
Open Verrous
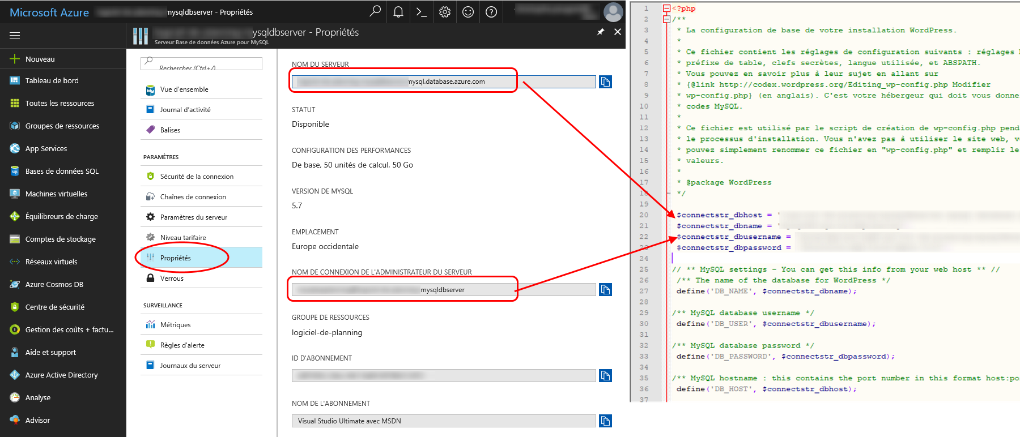click(201, 279)
